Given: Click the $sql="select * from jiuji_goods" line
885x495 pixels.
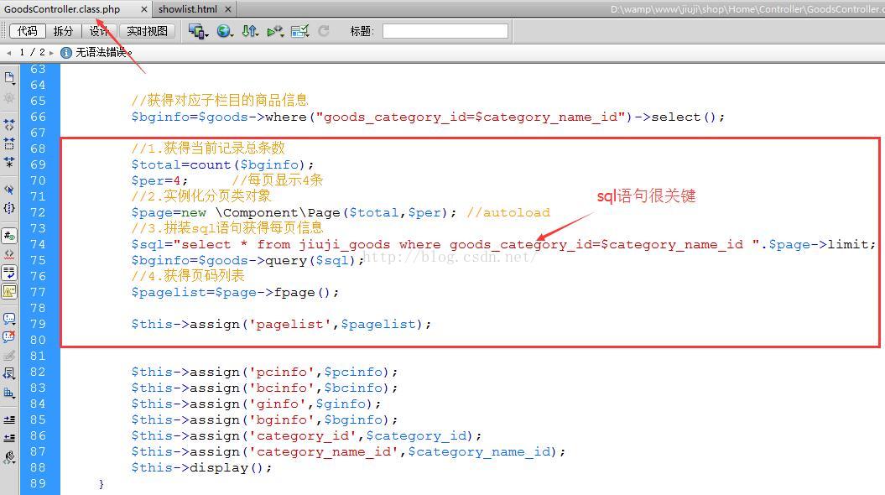Looking at the screenshot, I should pos(503,244).
